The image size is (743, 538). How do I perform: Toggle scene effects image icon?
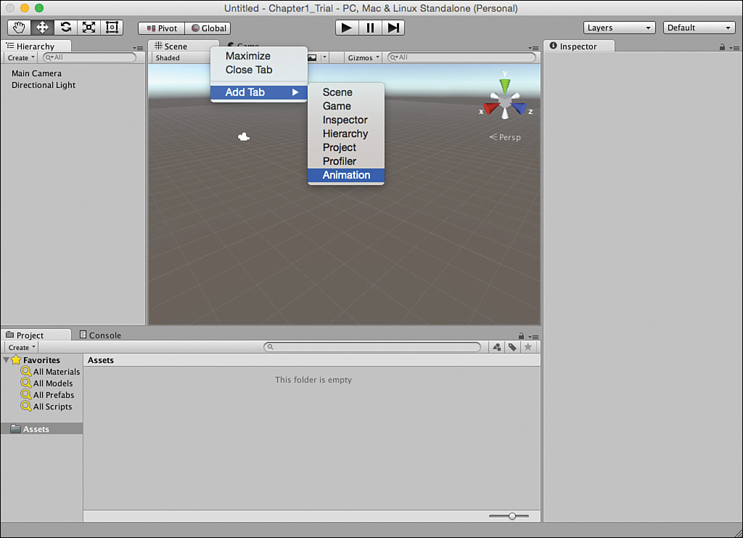point(312,58)
